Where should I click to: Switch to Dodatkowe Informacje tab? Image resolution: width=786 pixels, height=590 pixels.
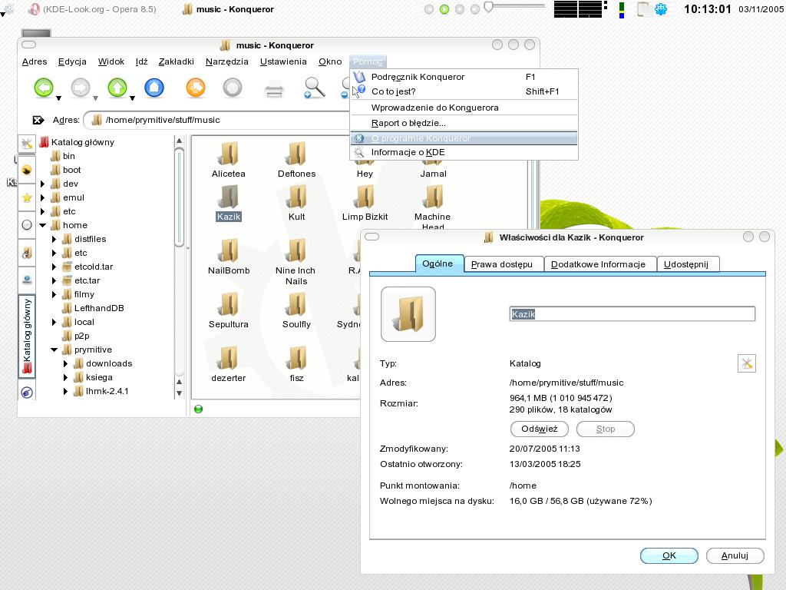pyautogui.click(x=600, y=264)
